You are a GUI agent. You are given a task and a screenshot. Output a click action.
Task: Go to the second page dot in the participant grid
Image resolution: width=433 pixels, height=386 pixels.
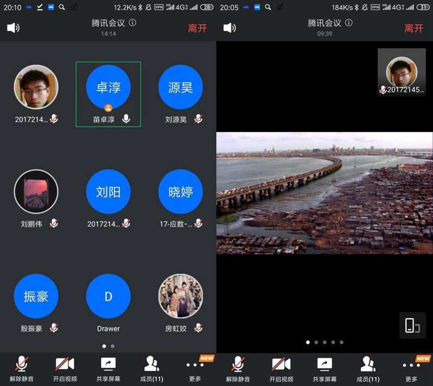coord(112,346)
